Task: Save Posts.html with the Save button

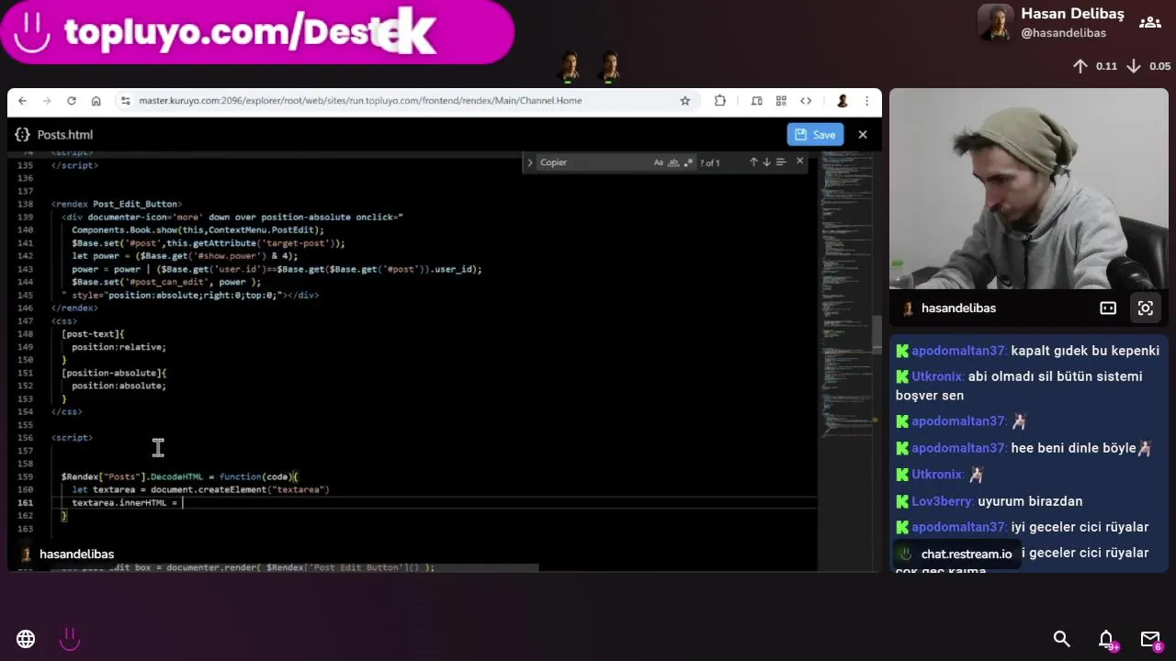Action: click(x=815, y=135)
